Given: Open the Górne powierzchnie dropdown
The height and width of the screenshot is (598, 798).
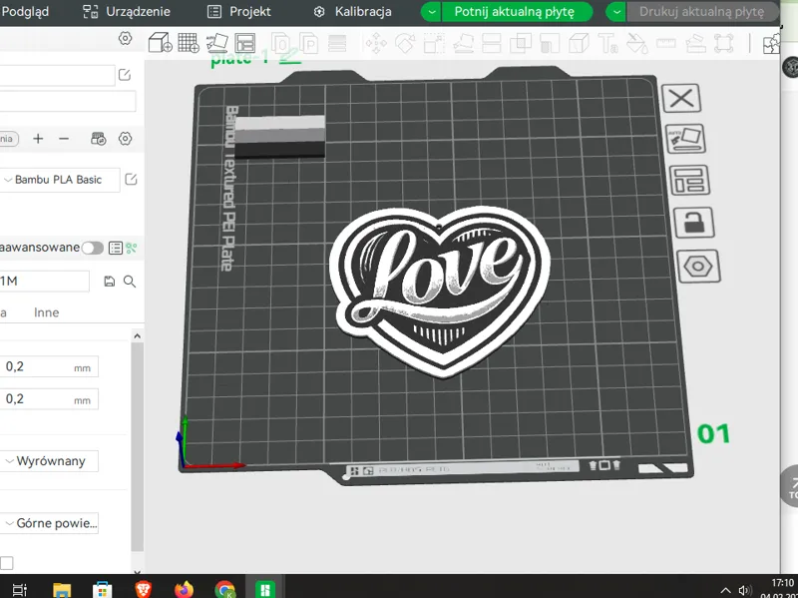Looking at the screenshot, I should pos(49,523).
